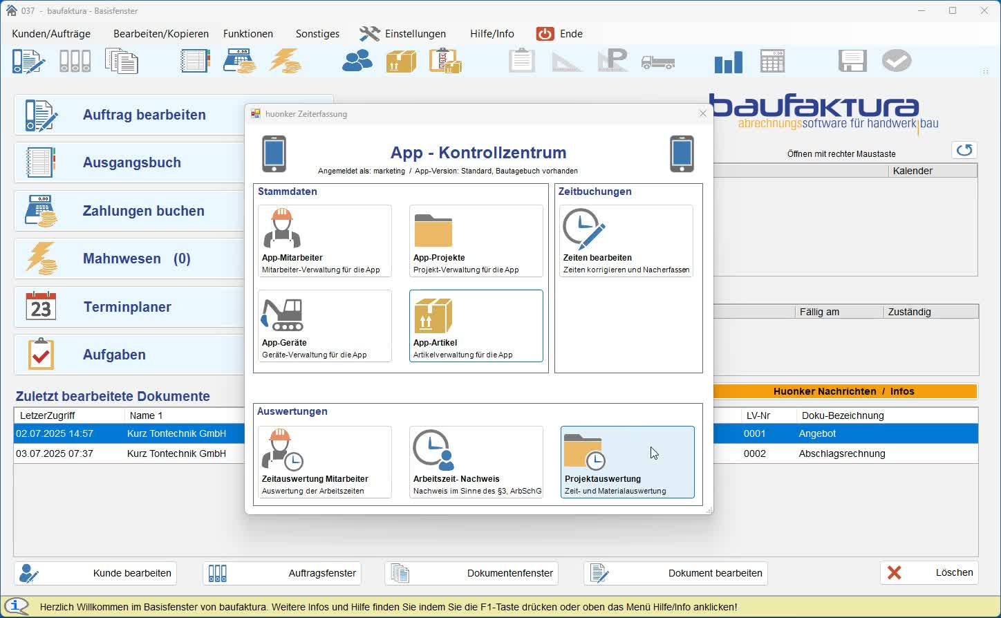This screenshot has width=1001, height=618.
Task: Open the App-Projekte folder tile
Action: 476,241
